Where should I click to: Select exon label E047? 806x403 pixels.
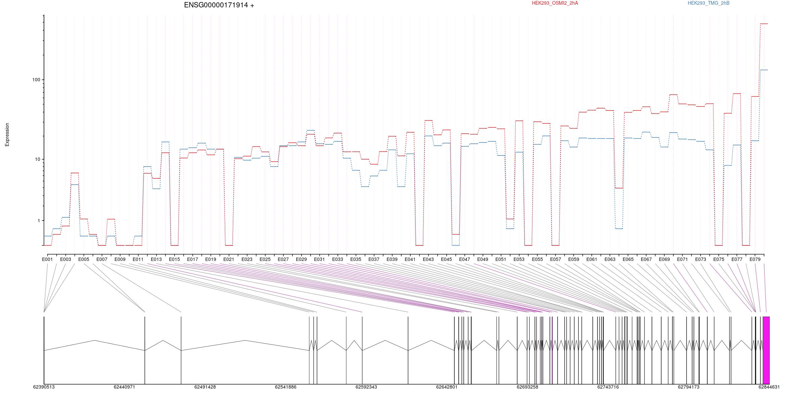pos(464,259)
